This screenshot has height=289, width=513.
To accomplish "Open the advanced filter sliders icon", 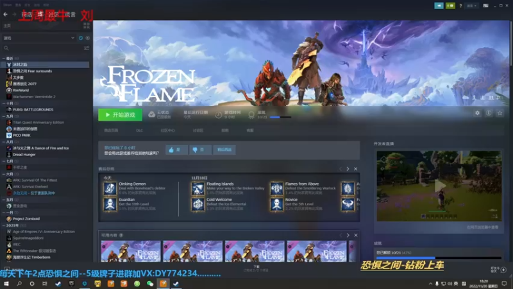I will pyautogui.click(x=87, y=48).
